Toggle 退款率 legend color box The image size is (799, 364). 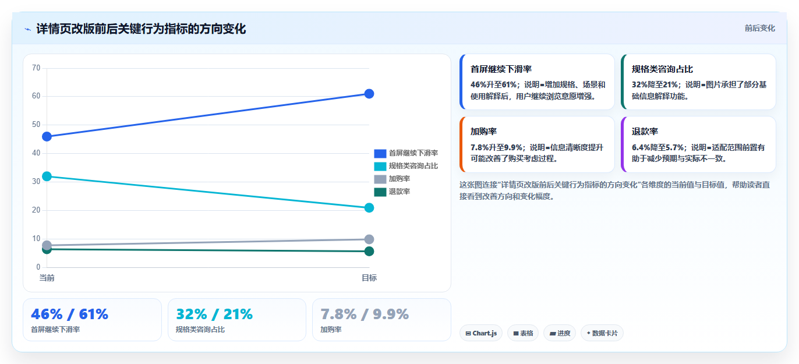[380, 192]
